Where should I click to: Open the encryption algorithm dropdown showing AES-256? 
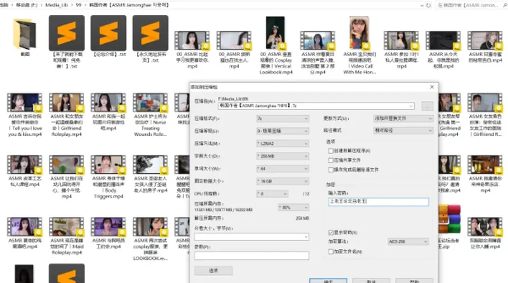(408, 242)
